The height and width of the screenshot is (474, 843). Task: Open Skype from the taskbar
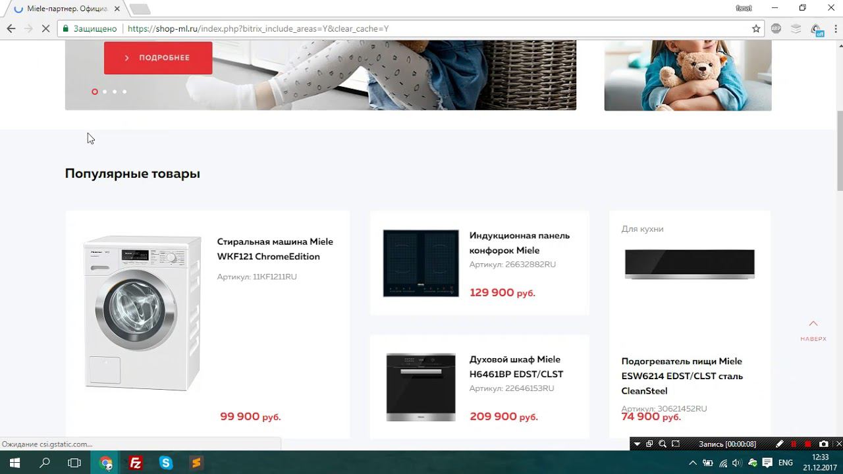point(166,463)
